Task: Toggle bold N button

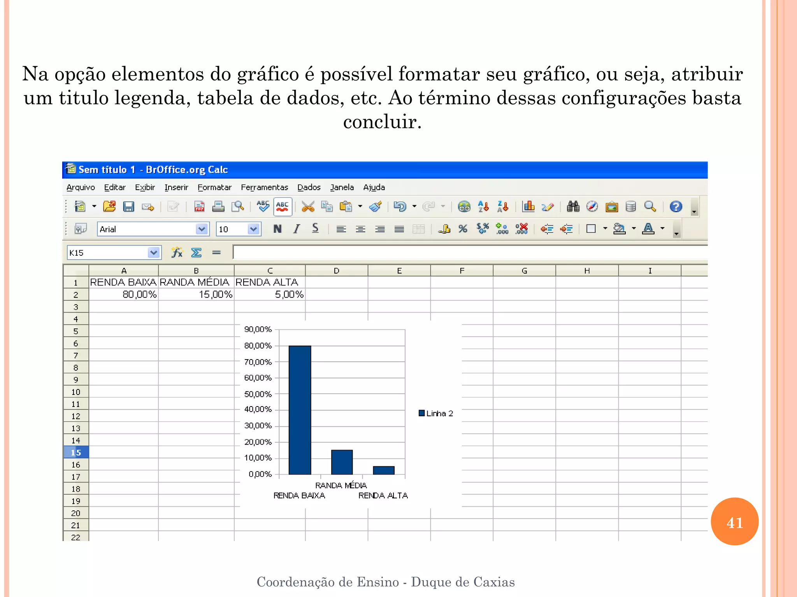Action: 277,229
